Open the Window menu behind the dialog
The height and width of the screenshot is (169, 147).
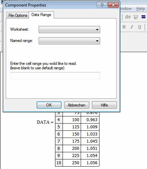click(x=126, y=9)
